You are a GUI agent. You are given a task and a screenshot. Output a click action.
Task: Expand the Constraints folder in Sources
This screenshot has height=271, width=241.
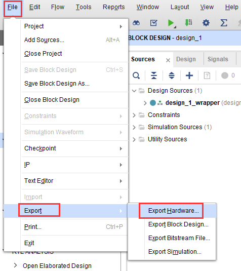point(134,115)
